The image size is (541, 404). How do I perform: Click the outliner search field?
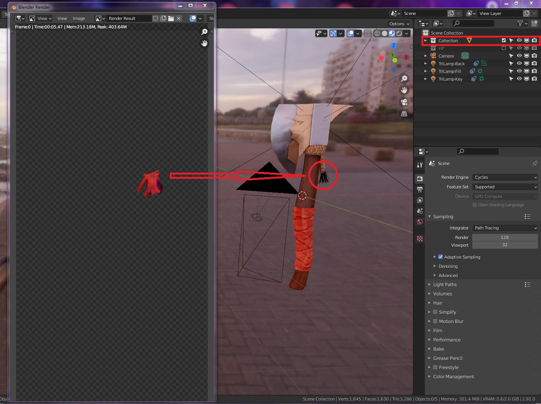coord(473,23)
